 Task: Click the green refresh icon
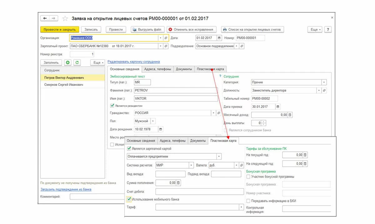77,62
